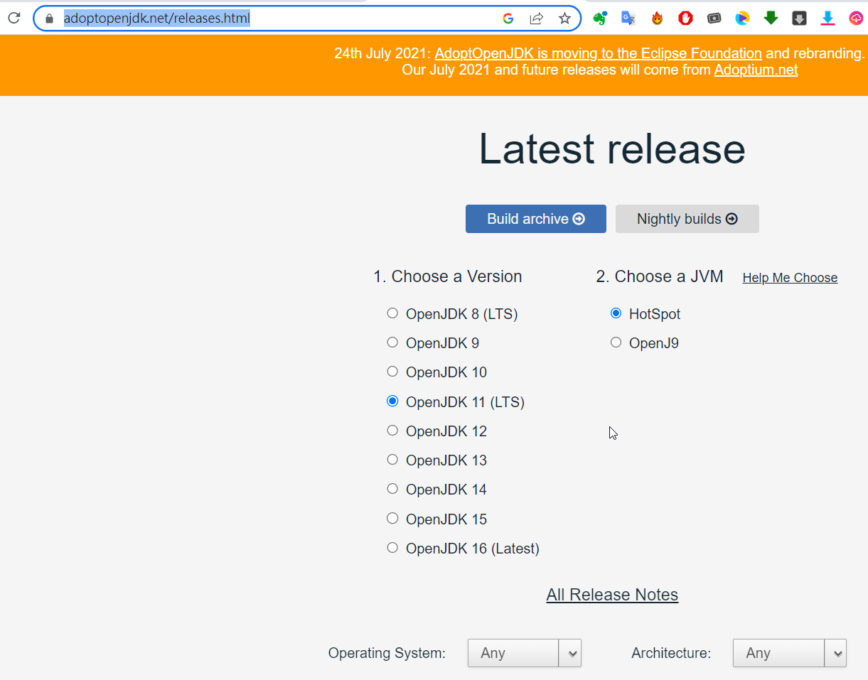The height and width of the screenshot is (680, 868).
Task: Select OpenJDK 11 (LTS) radio button
Action: click(392, 401)
